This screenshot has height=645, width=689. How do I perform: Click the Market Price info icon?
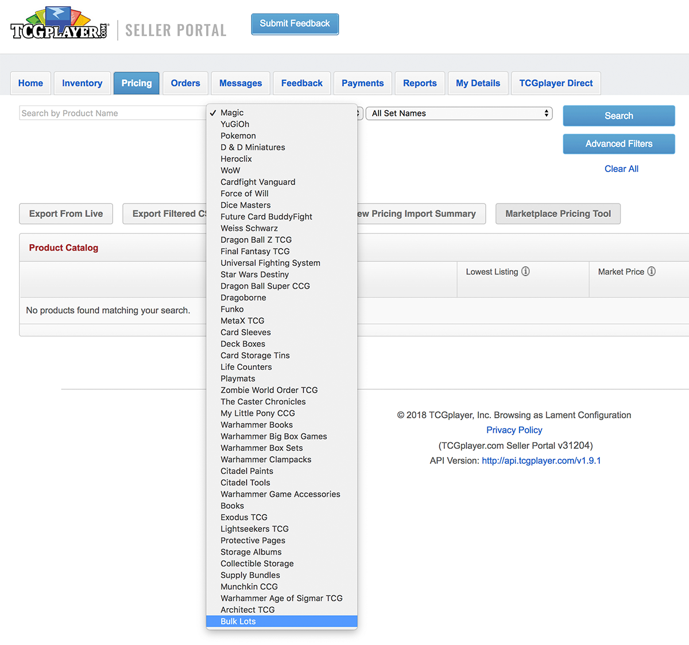651,272
